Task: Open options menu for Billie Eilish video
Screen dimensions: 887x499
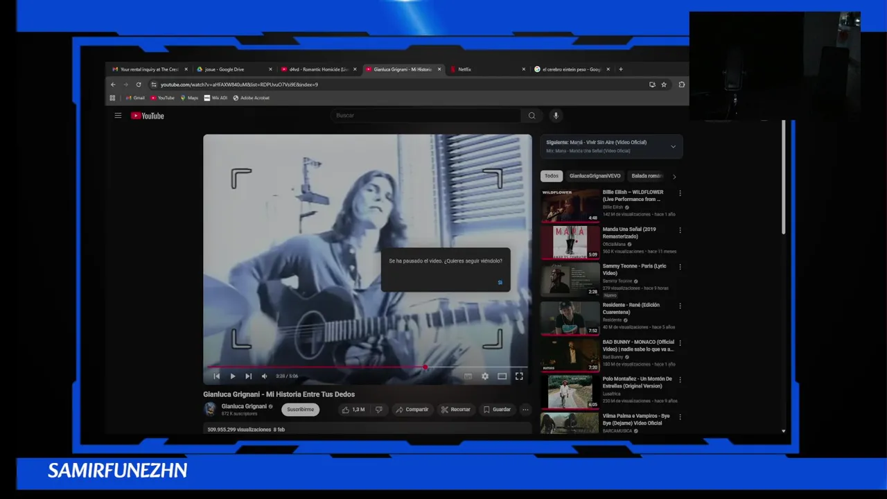Action: [x=680, y=193]
